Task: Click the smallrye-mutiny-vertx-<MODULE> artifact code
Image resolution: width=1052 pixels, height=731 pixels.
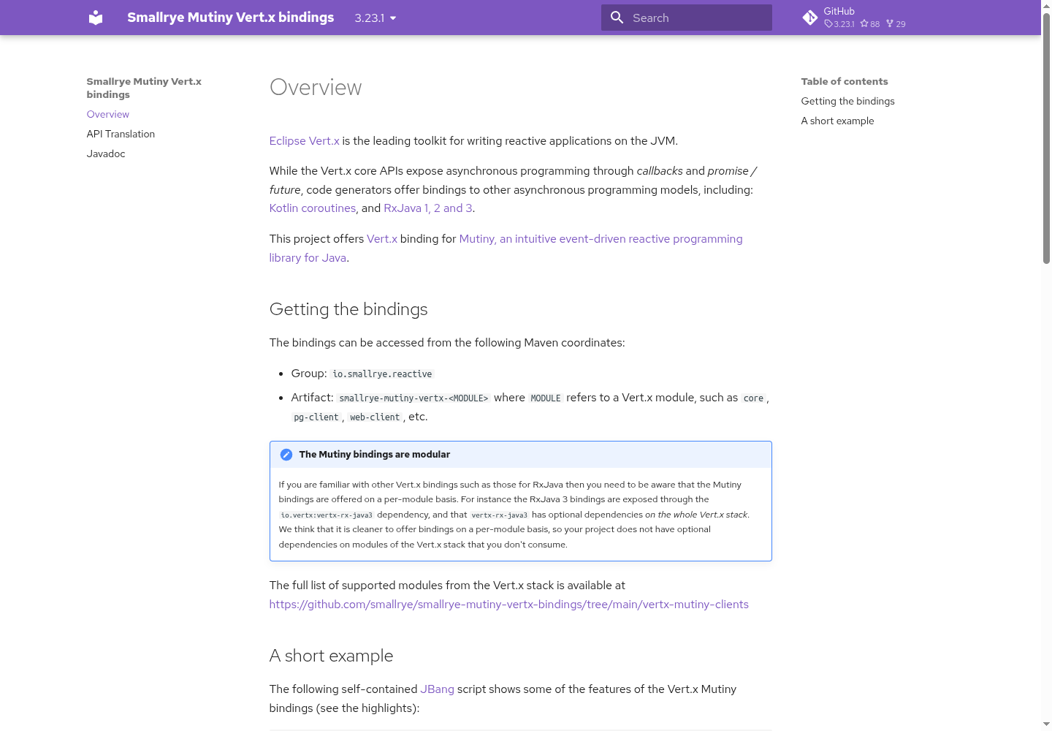Action: point(413,398)
